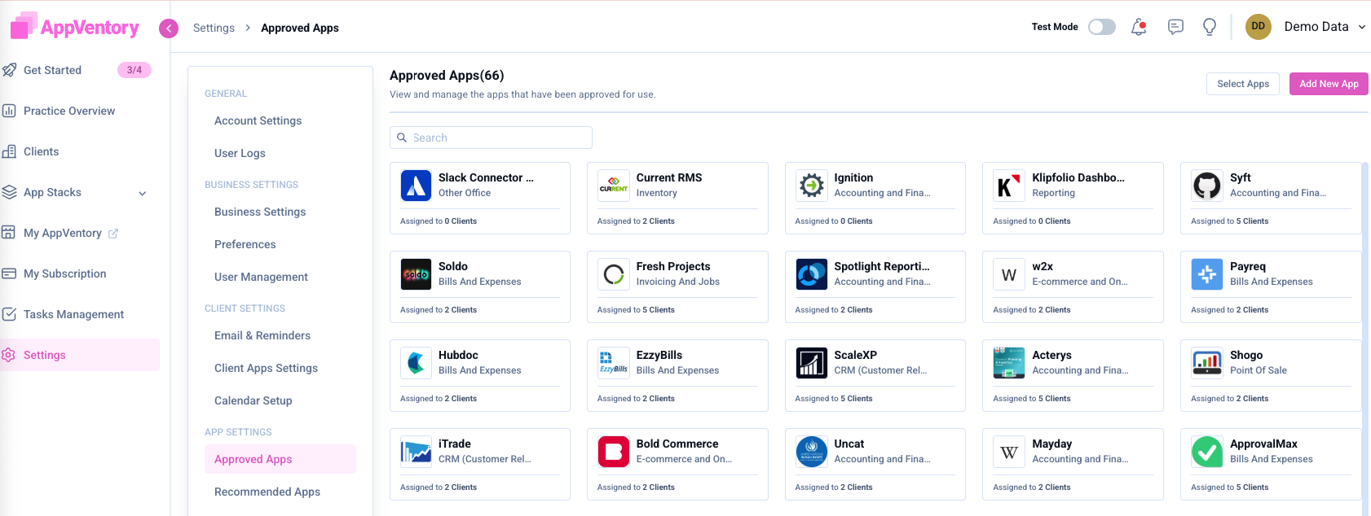Click the Acterys app icon

coord(1009,363)
